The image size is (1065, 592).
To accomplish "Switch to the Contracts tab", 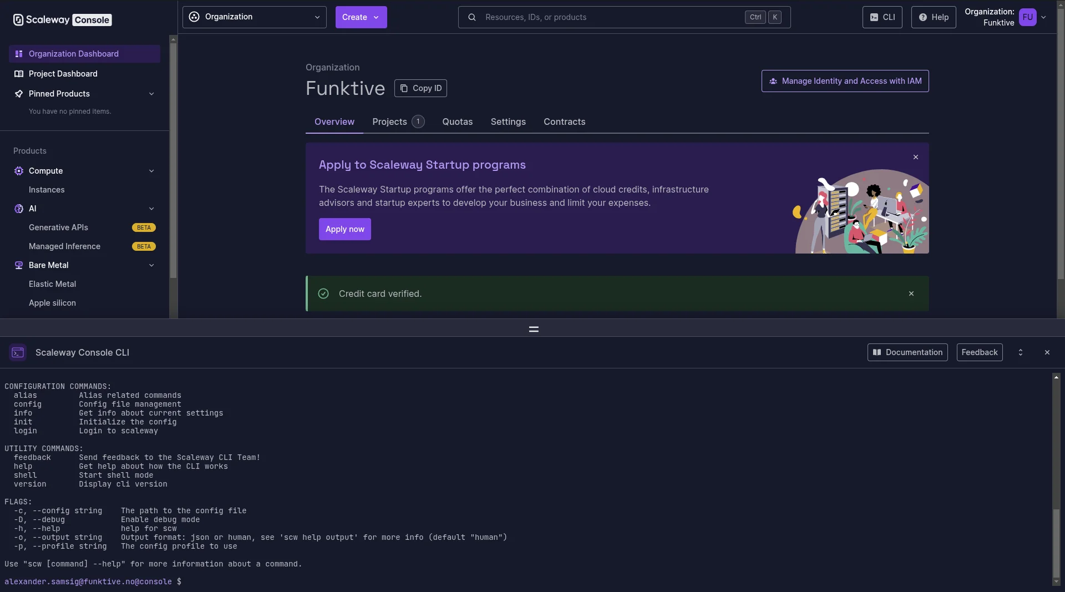I will (x=565, y=122).
